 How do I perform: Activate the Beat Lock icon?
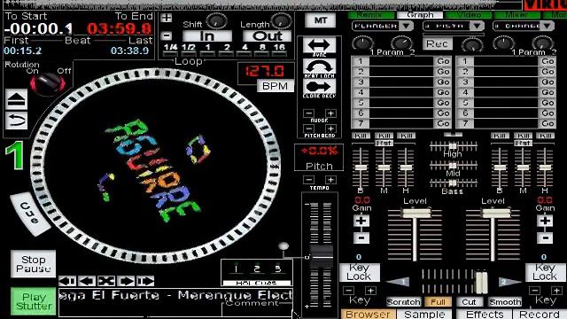point(319,66)
